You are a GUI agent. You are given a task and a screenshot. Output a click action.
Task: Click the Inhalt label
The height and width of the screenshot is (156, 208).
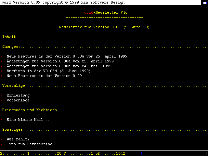coord(10,37)
